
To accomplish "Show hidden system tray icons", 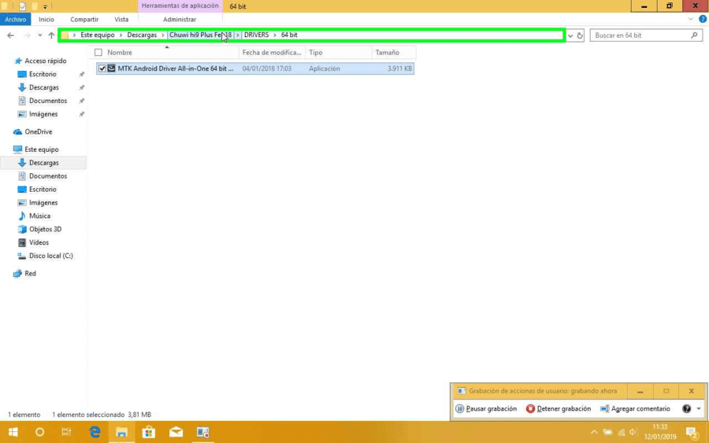I will (x=594, y=432).
